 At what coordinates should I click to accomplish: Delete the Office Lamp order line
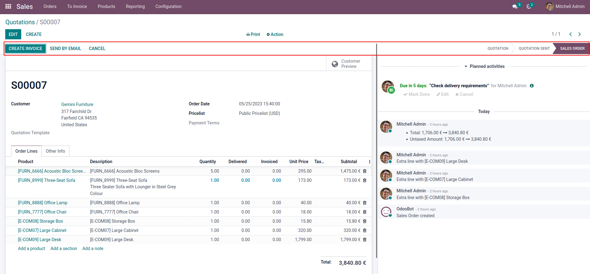coord(365,203)
